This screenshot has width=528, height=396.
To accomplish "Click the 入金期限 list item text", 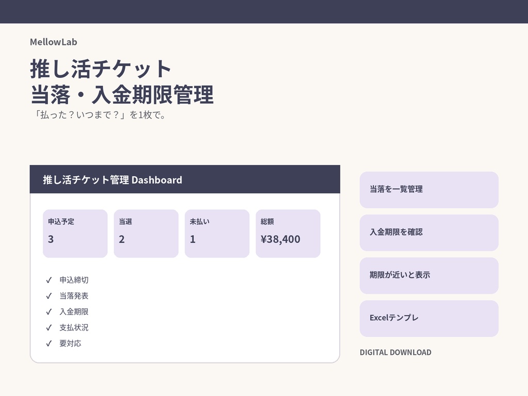I will click(x=74, y=312).
